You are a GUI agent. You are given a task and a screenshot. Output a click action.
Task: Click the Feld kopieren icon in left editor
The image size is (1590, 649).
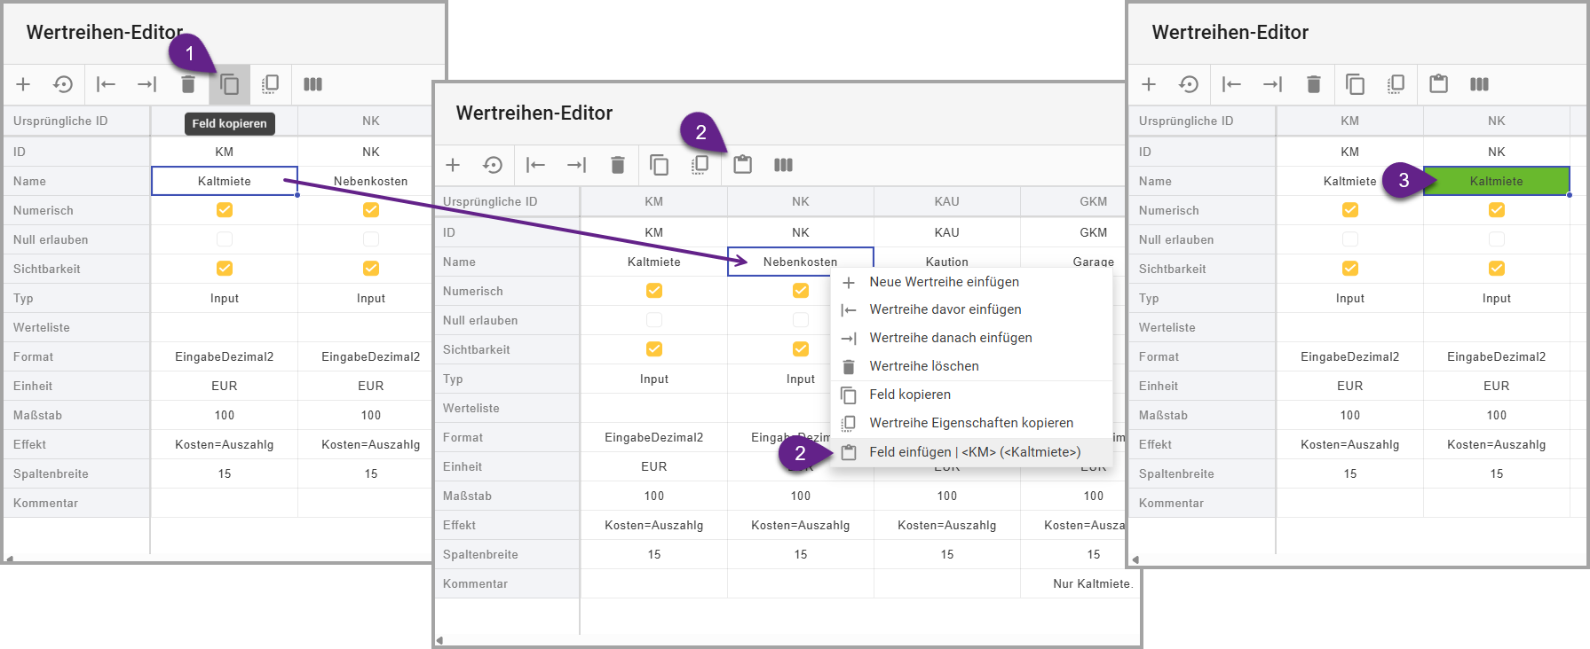coord(229,84)
